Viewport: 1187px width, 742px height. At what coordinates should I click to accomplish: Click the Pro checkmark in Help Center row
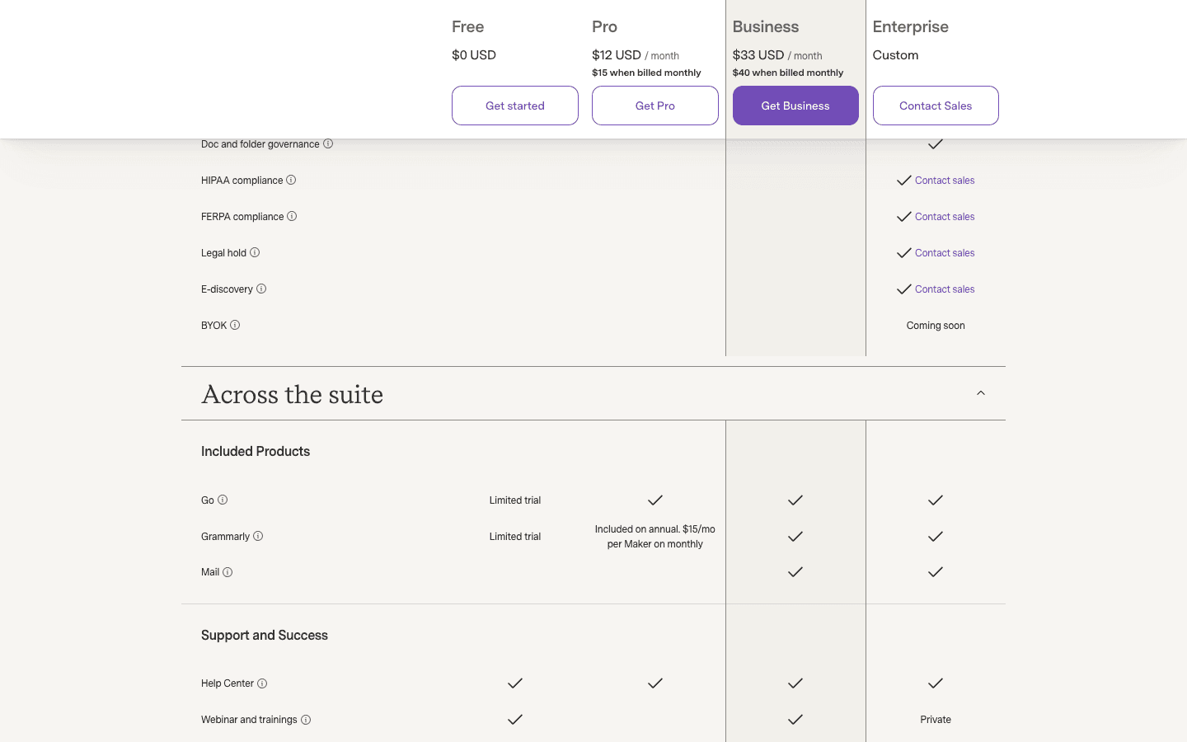click(x=655, y=683)
